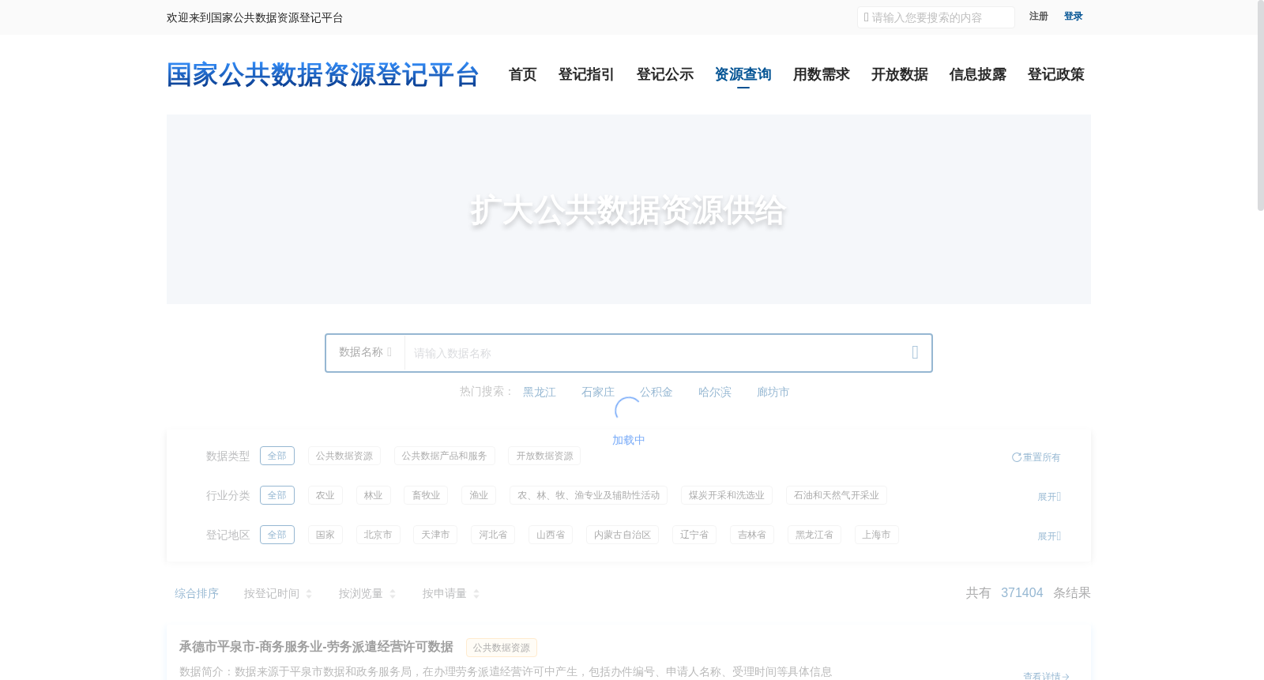
Task: Click the 登录 link
Action: (x=1074, y=17)
